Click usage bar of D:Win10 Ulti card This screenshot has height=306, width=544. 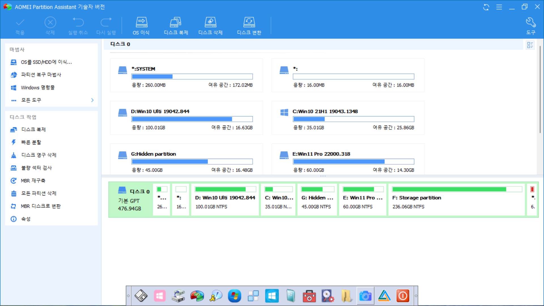click(192, 119)
